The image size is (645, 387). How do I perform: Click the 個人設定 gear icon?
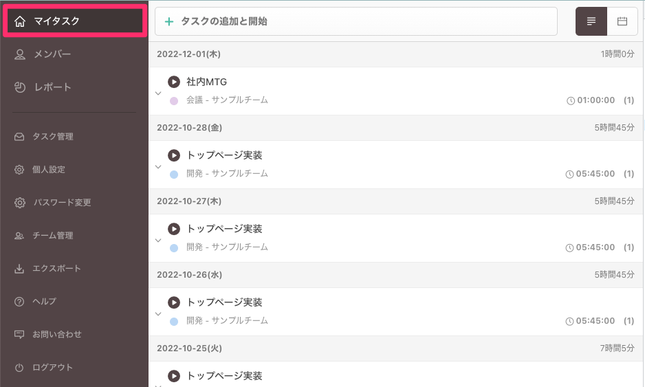click(x=19, y=170)
